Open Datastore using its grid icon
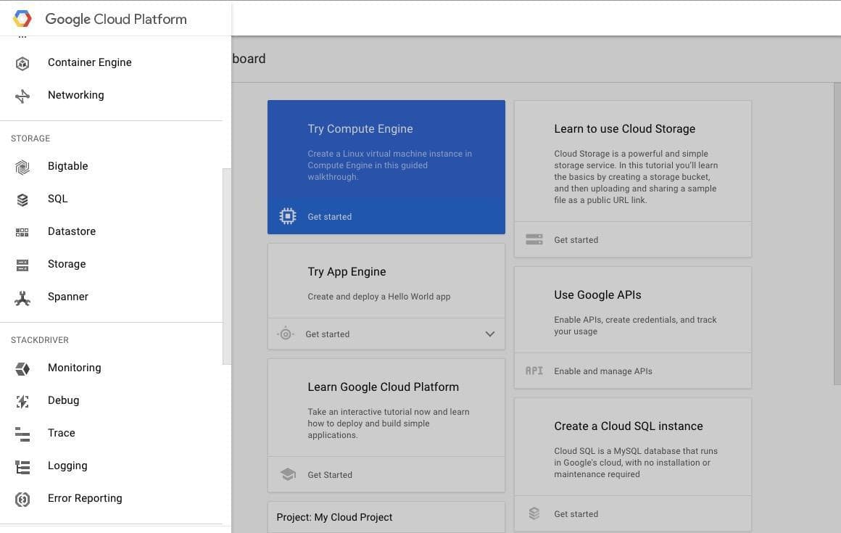This screenshot has width=841, height=533. click(22, 232)
